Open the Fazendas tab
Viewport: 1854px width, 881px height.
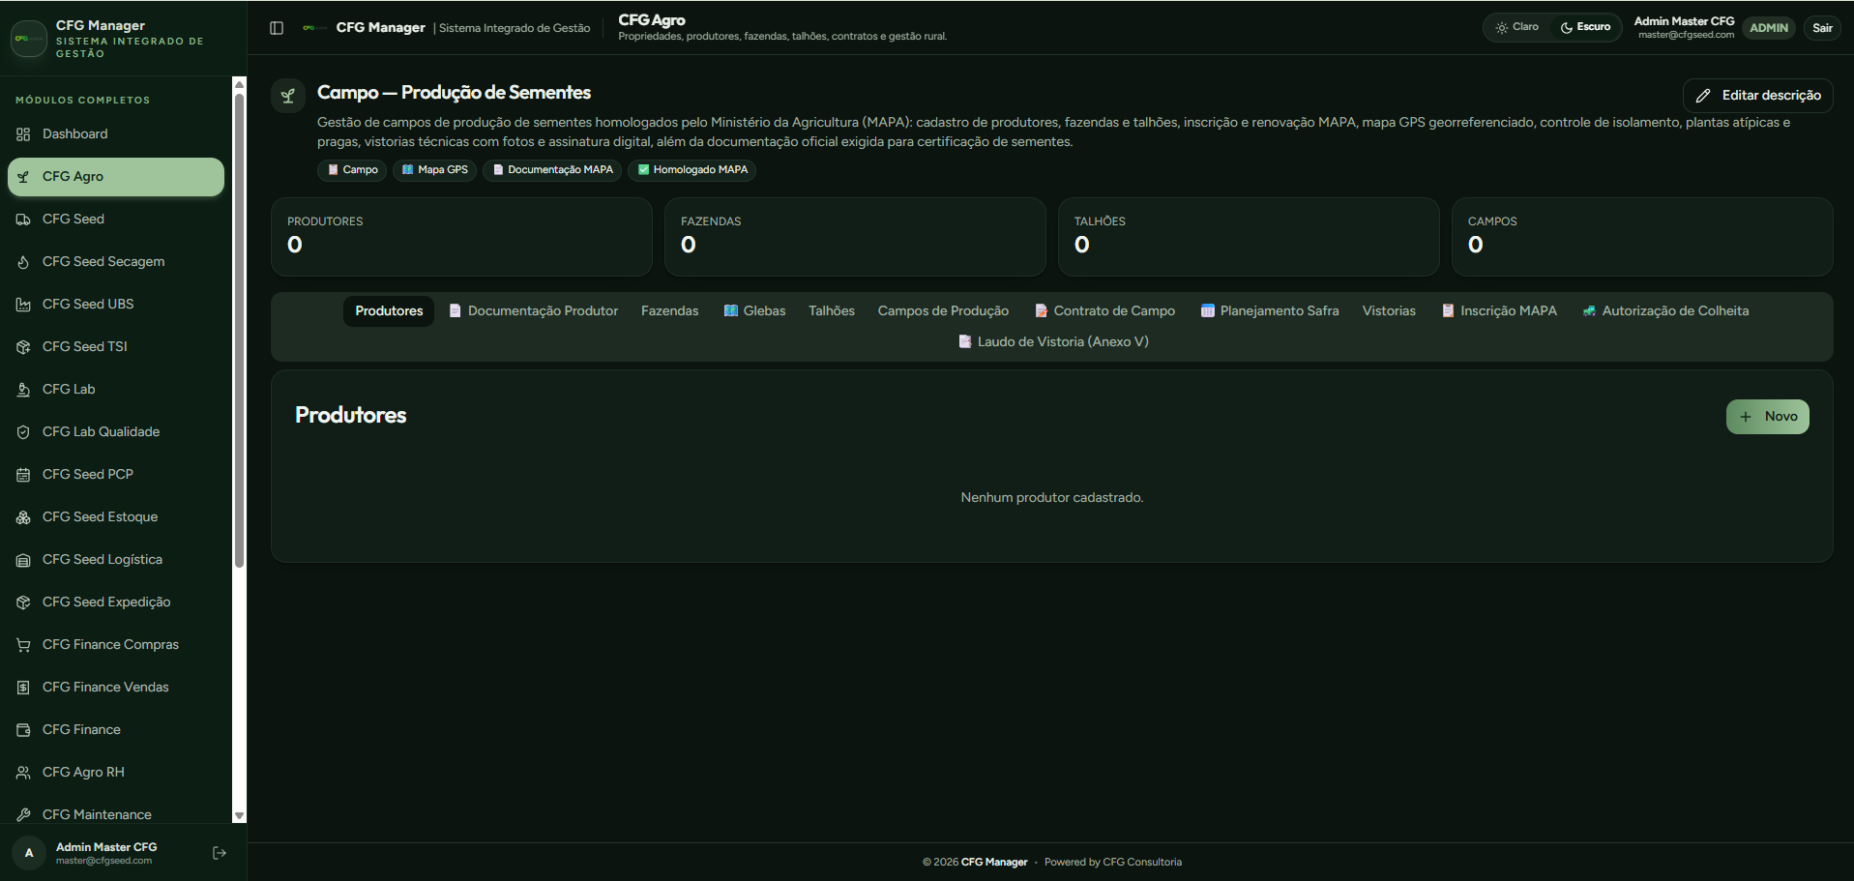[x=669, y=310]
